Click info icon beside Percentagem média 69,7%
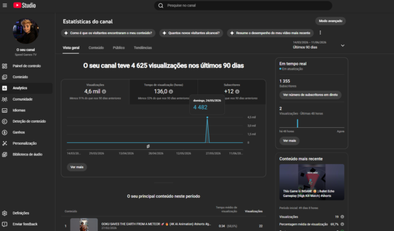Viewport: 394px width, 231px height. pos(342,224)
